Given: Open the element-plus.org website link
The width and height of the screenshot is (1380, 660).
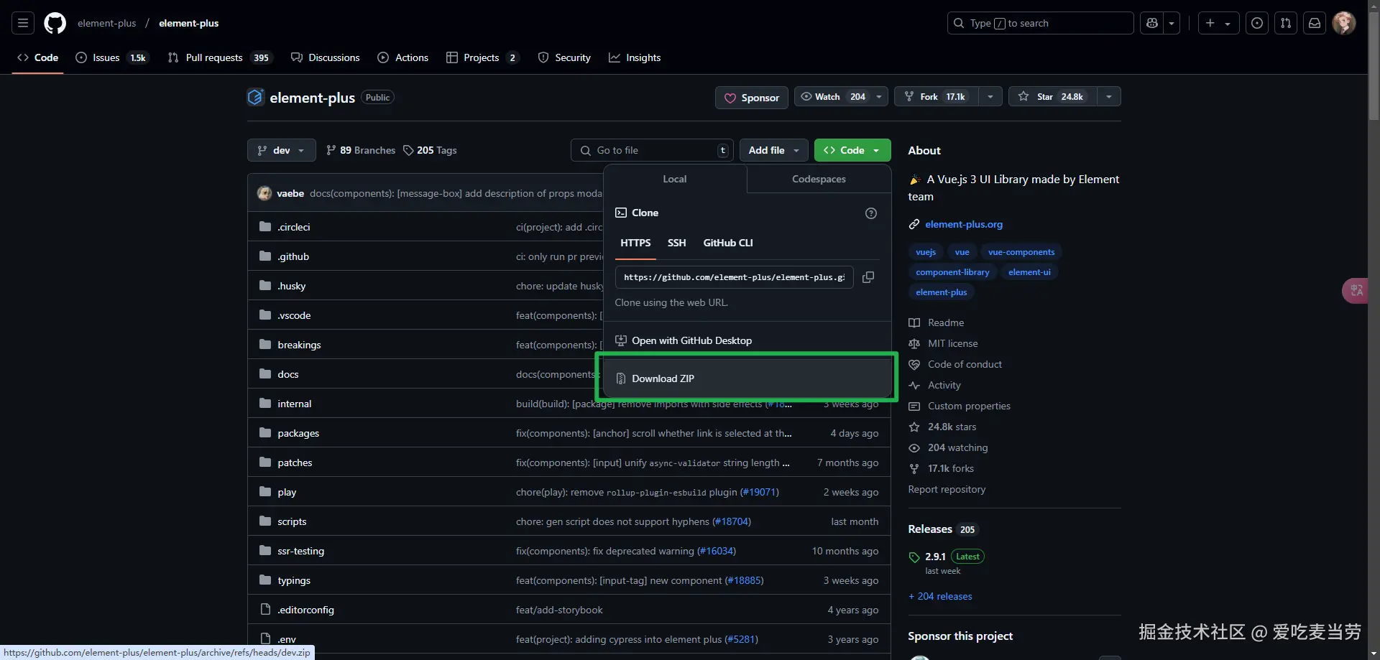Looking at the screenshot, I should 964,224.
